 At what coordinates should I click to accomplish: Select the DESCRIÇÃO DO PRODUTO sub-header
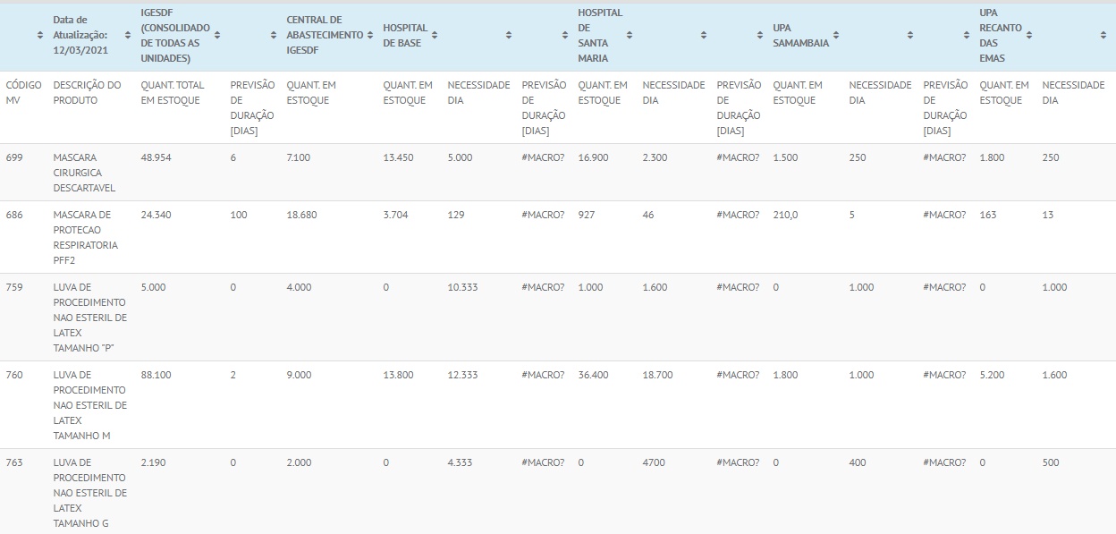88,92
